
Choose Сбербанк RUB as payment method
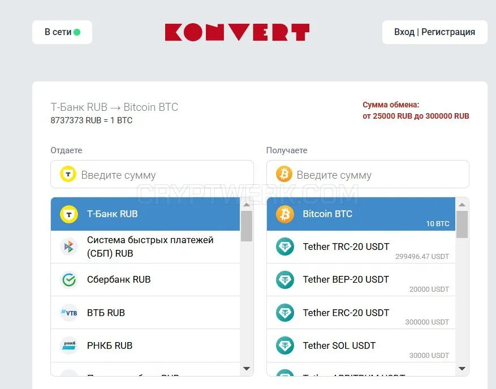(x=145, y=279)
